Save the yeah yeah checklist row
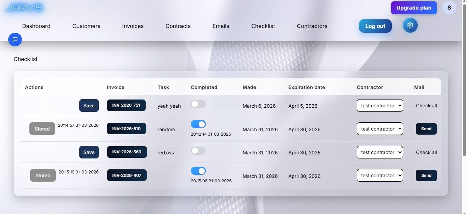Viewport: 467px width, 214px height. pyautogui.click(x=89, y=106)
